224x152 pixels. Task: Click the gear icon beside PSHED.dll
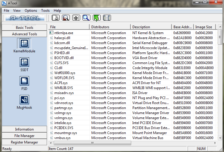coord(51,53)
